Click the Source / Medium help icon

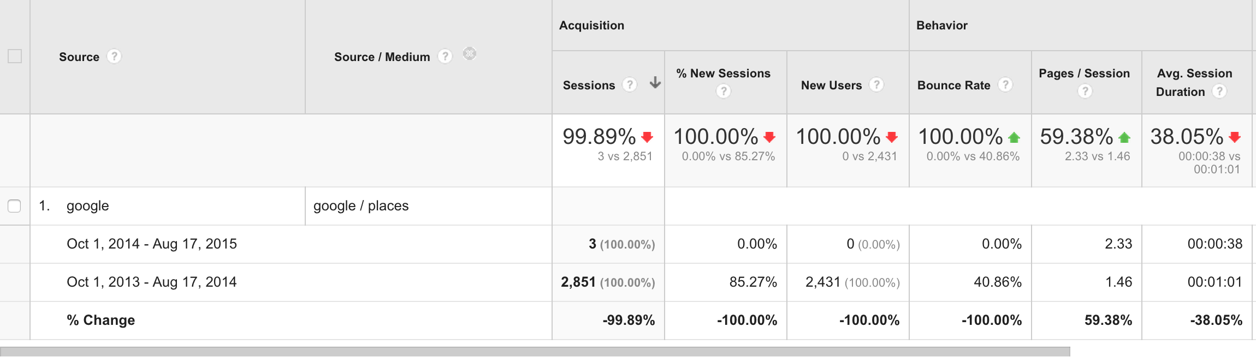[445, 57]
